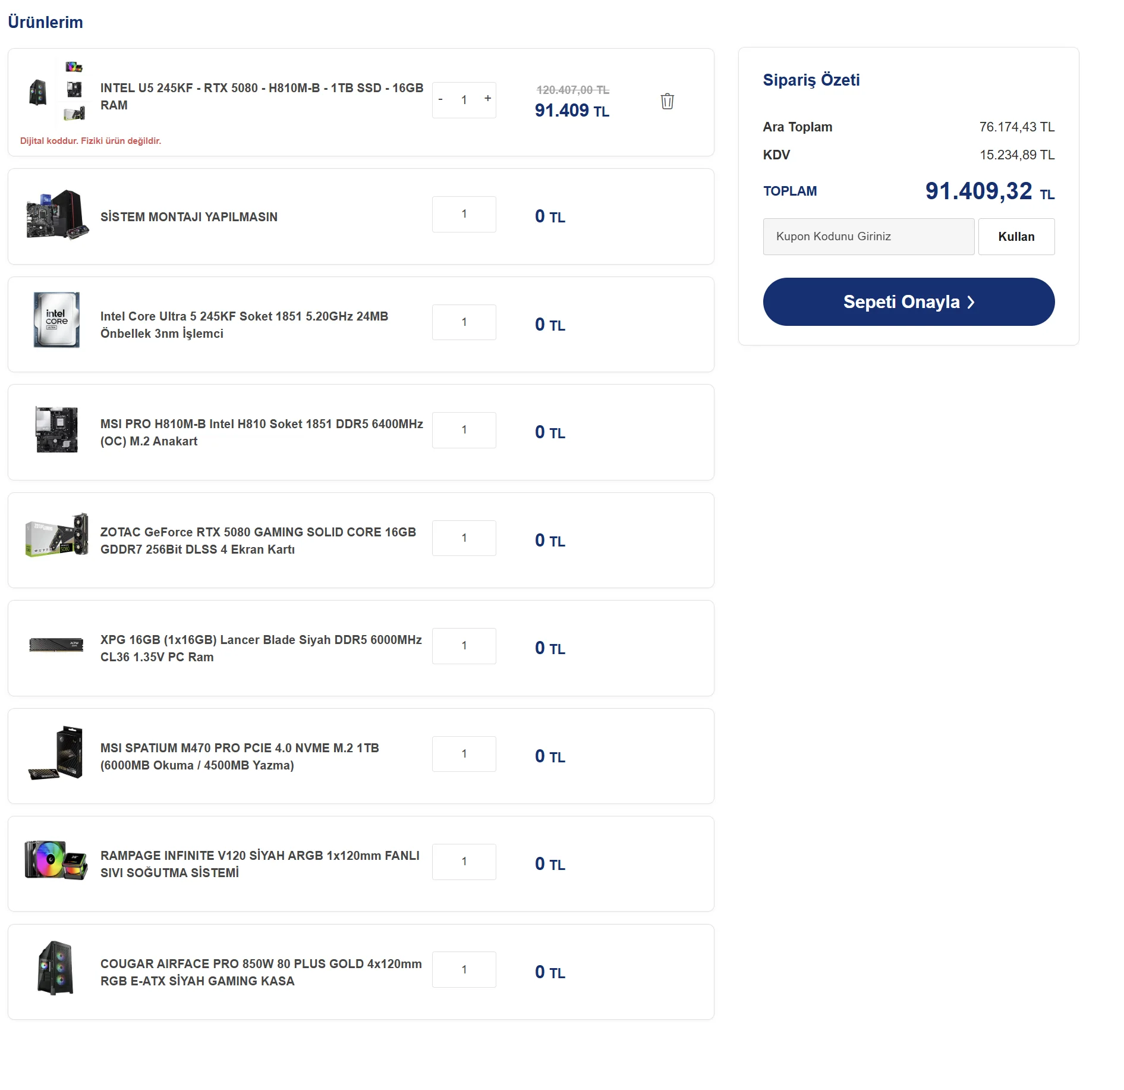Click the ZOTAC RTX 5080 graphics card image
This screenshot has height=1090, width=1124.
click(x=56, y=536)
